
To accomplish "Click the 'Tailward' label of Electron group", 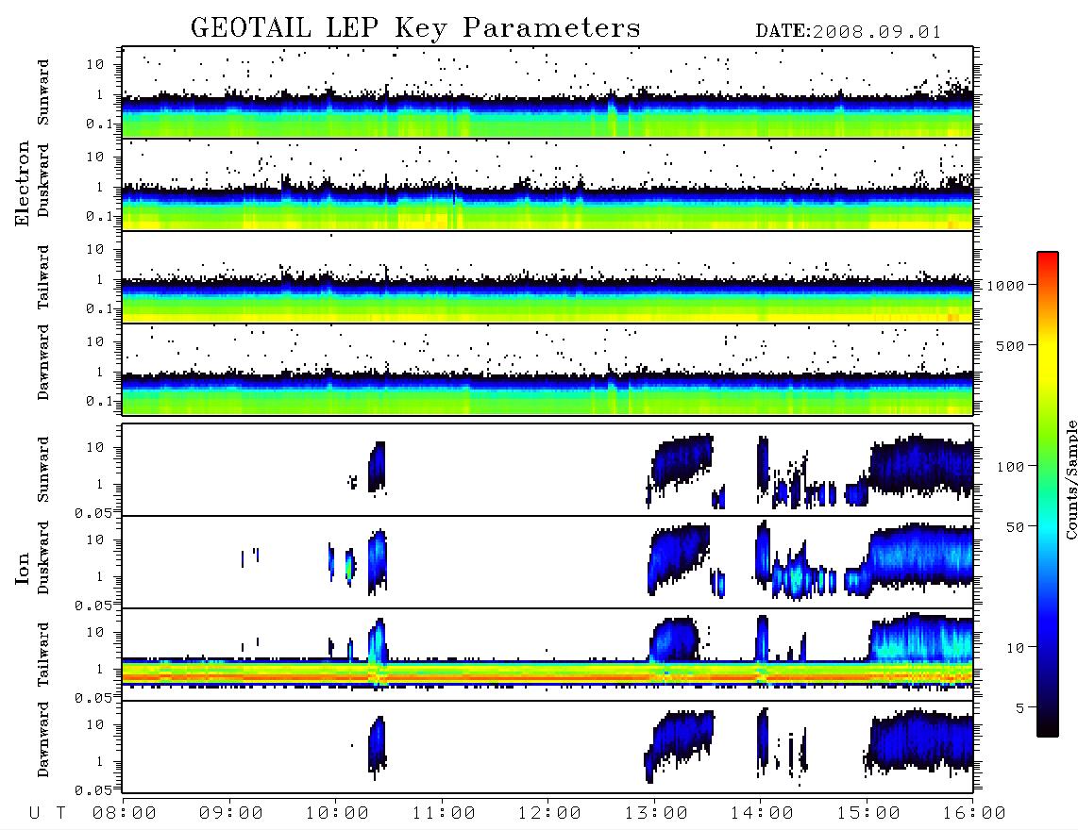I will click(x=43, y=277).
